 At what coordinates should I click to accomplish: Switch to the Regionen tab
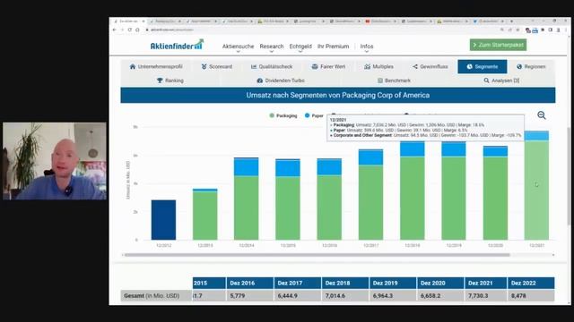531,66
